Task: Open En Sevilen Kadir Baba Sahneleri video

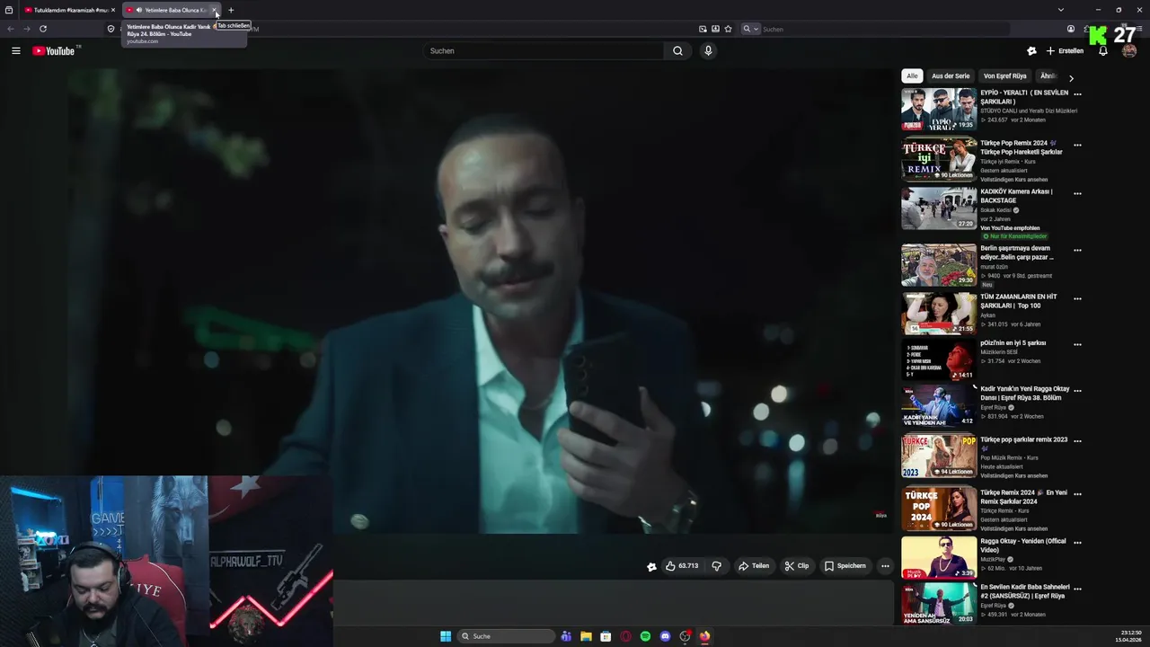Action: point(939,604)
